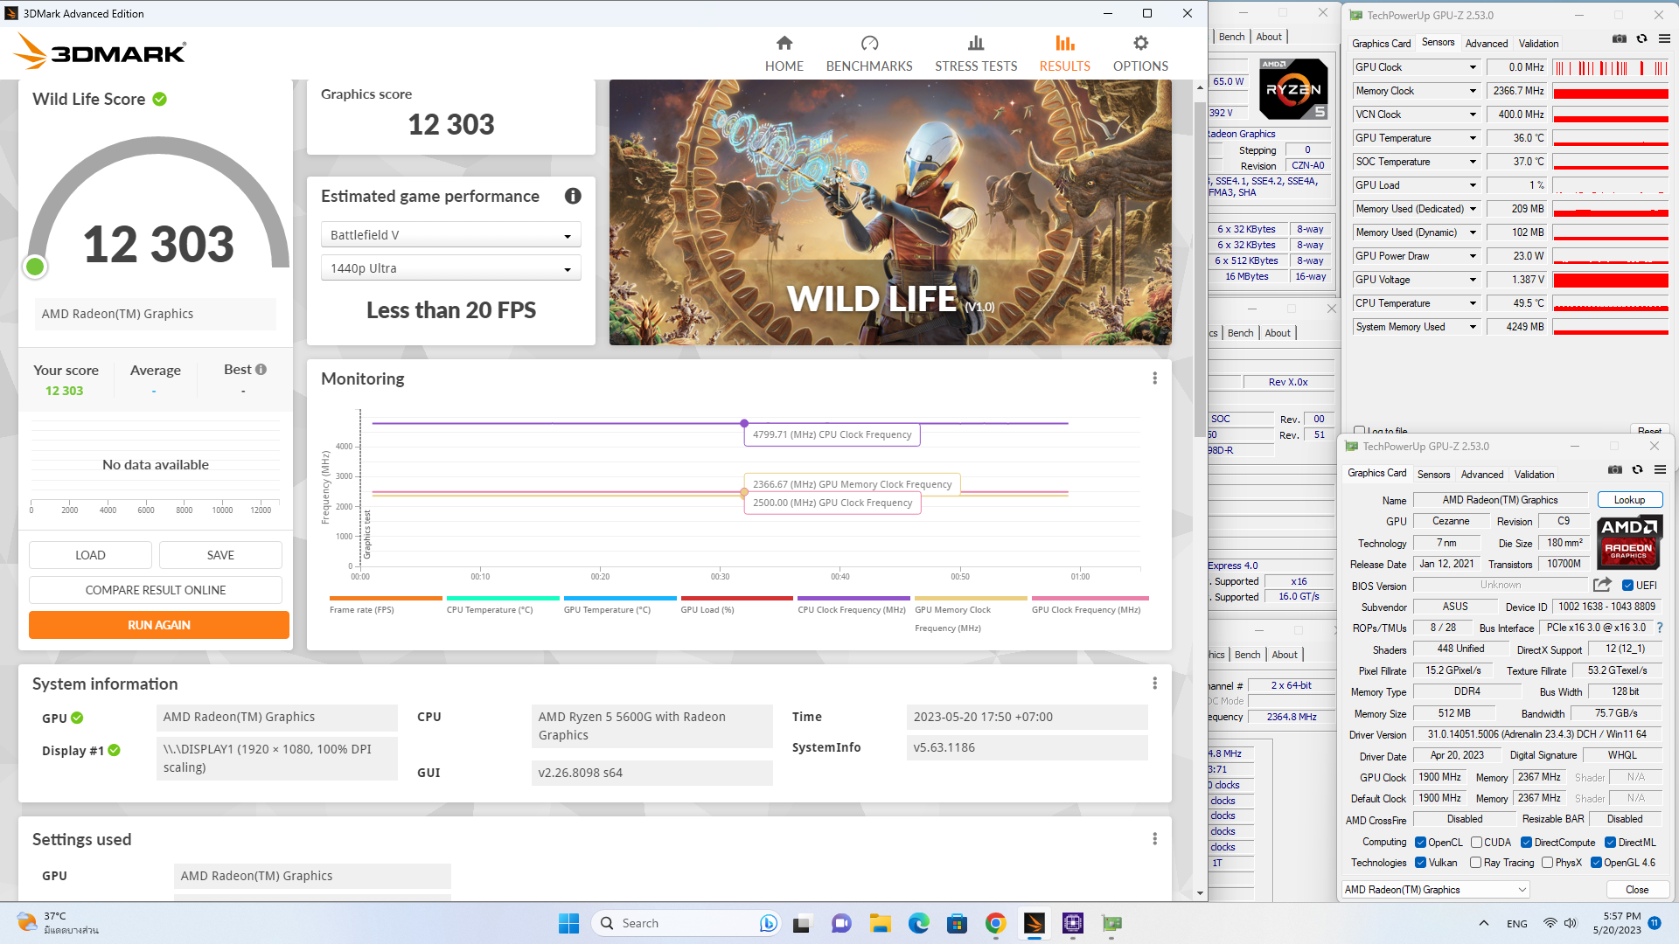Viewport: 1679px width, 944px height.
Task: Click the purple CPU clock marker on the monitoring chart
Action: [x=744, y=423]
